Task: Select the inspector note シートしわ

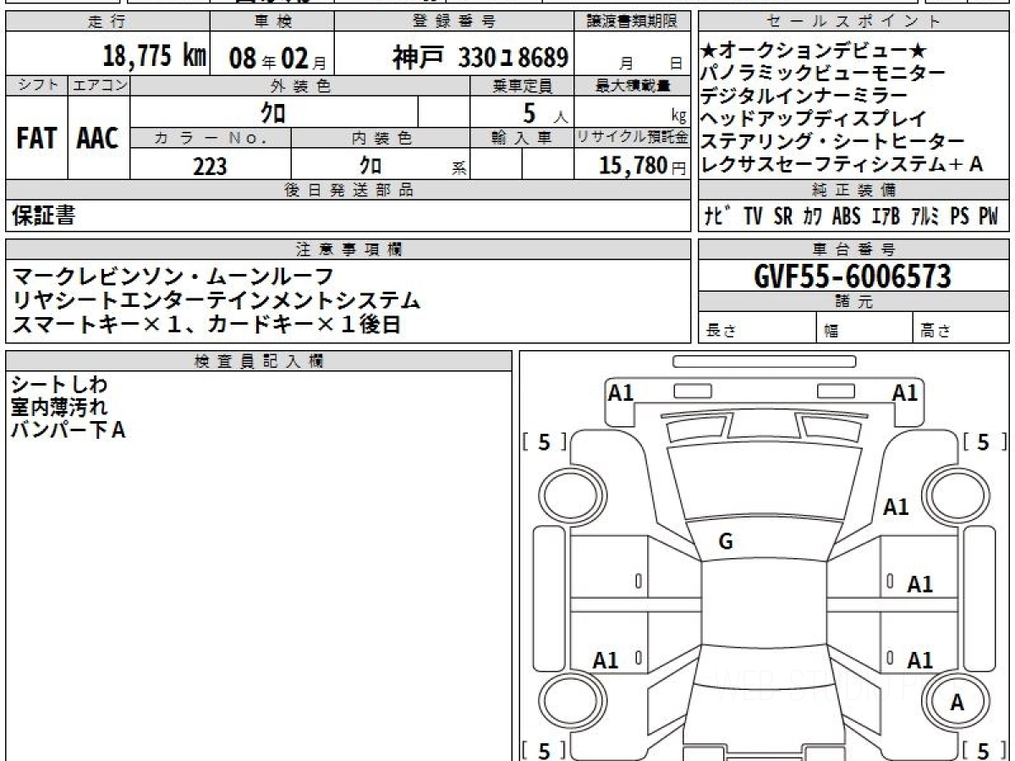Action: pos(59,385)
